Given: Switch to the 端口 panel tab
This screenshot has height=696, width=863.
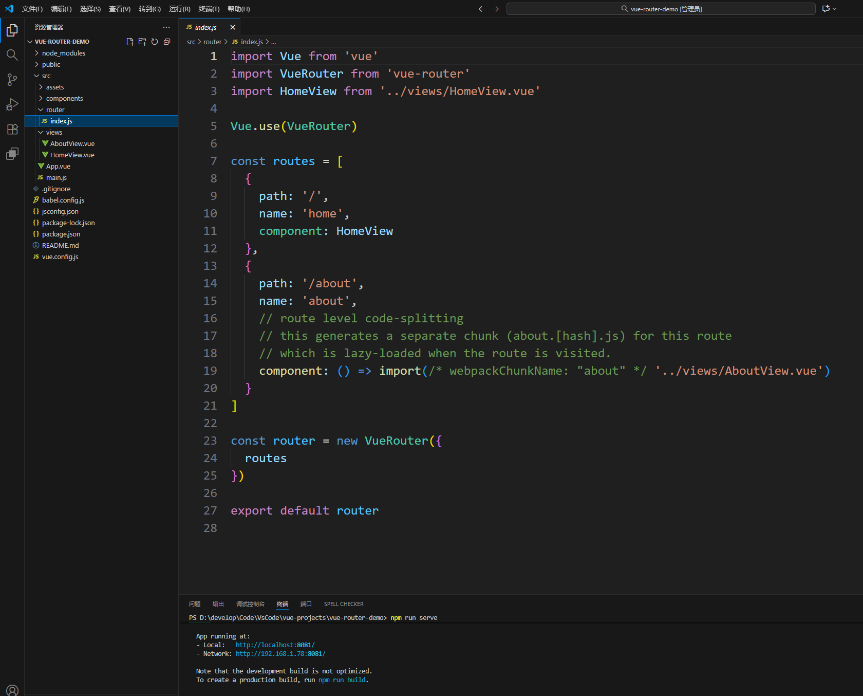Looking at the screenshot, I should 306,604.
